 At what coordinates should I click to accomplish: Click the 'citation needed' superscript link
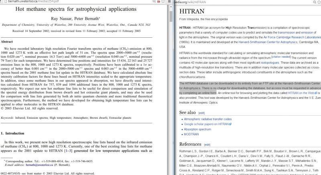point(281,57)
